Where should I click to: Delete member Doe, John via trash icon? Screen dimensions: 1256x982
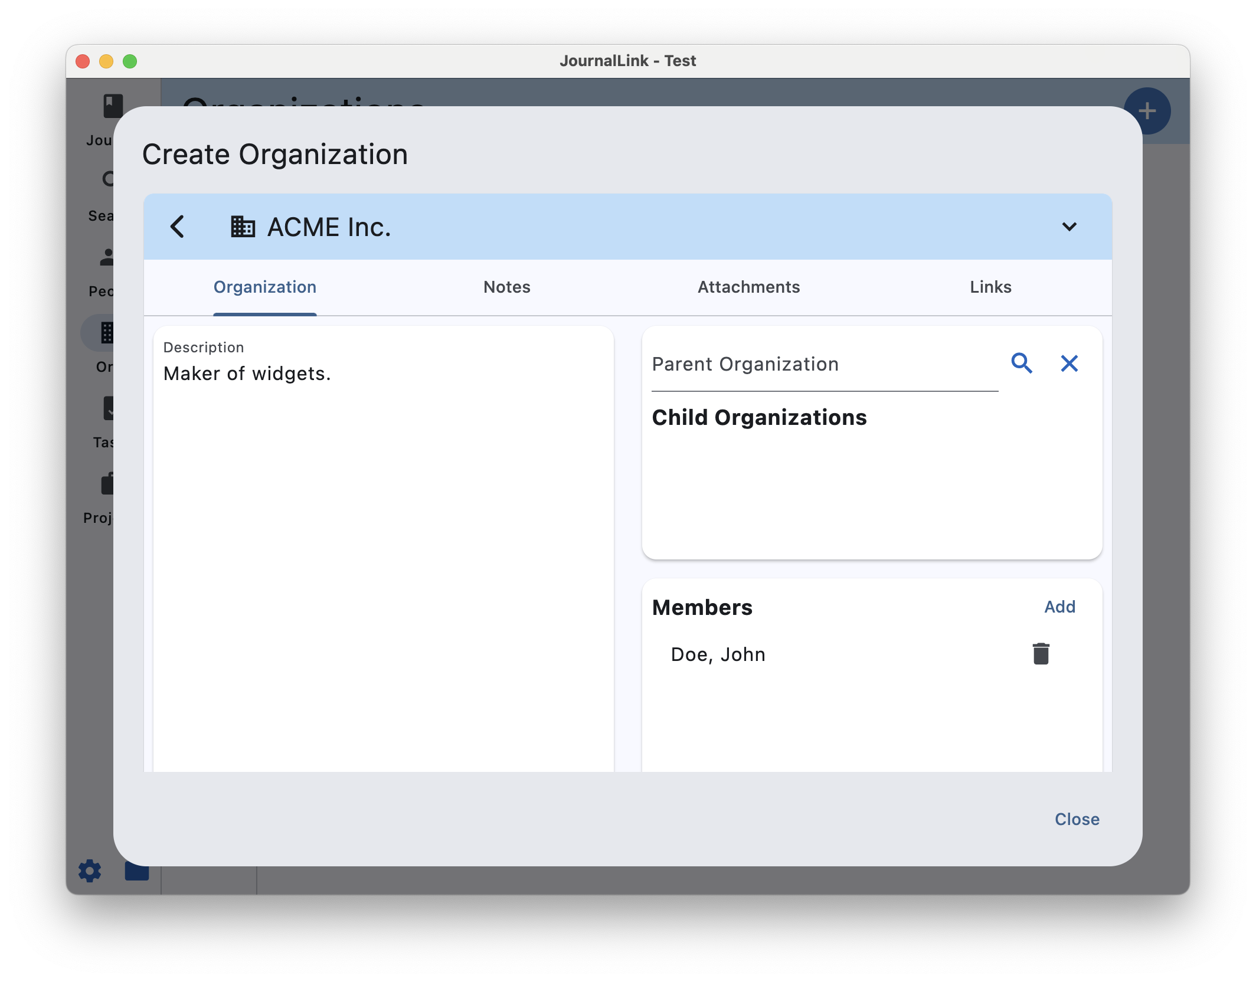pos(1041,654)
